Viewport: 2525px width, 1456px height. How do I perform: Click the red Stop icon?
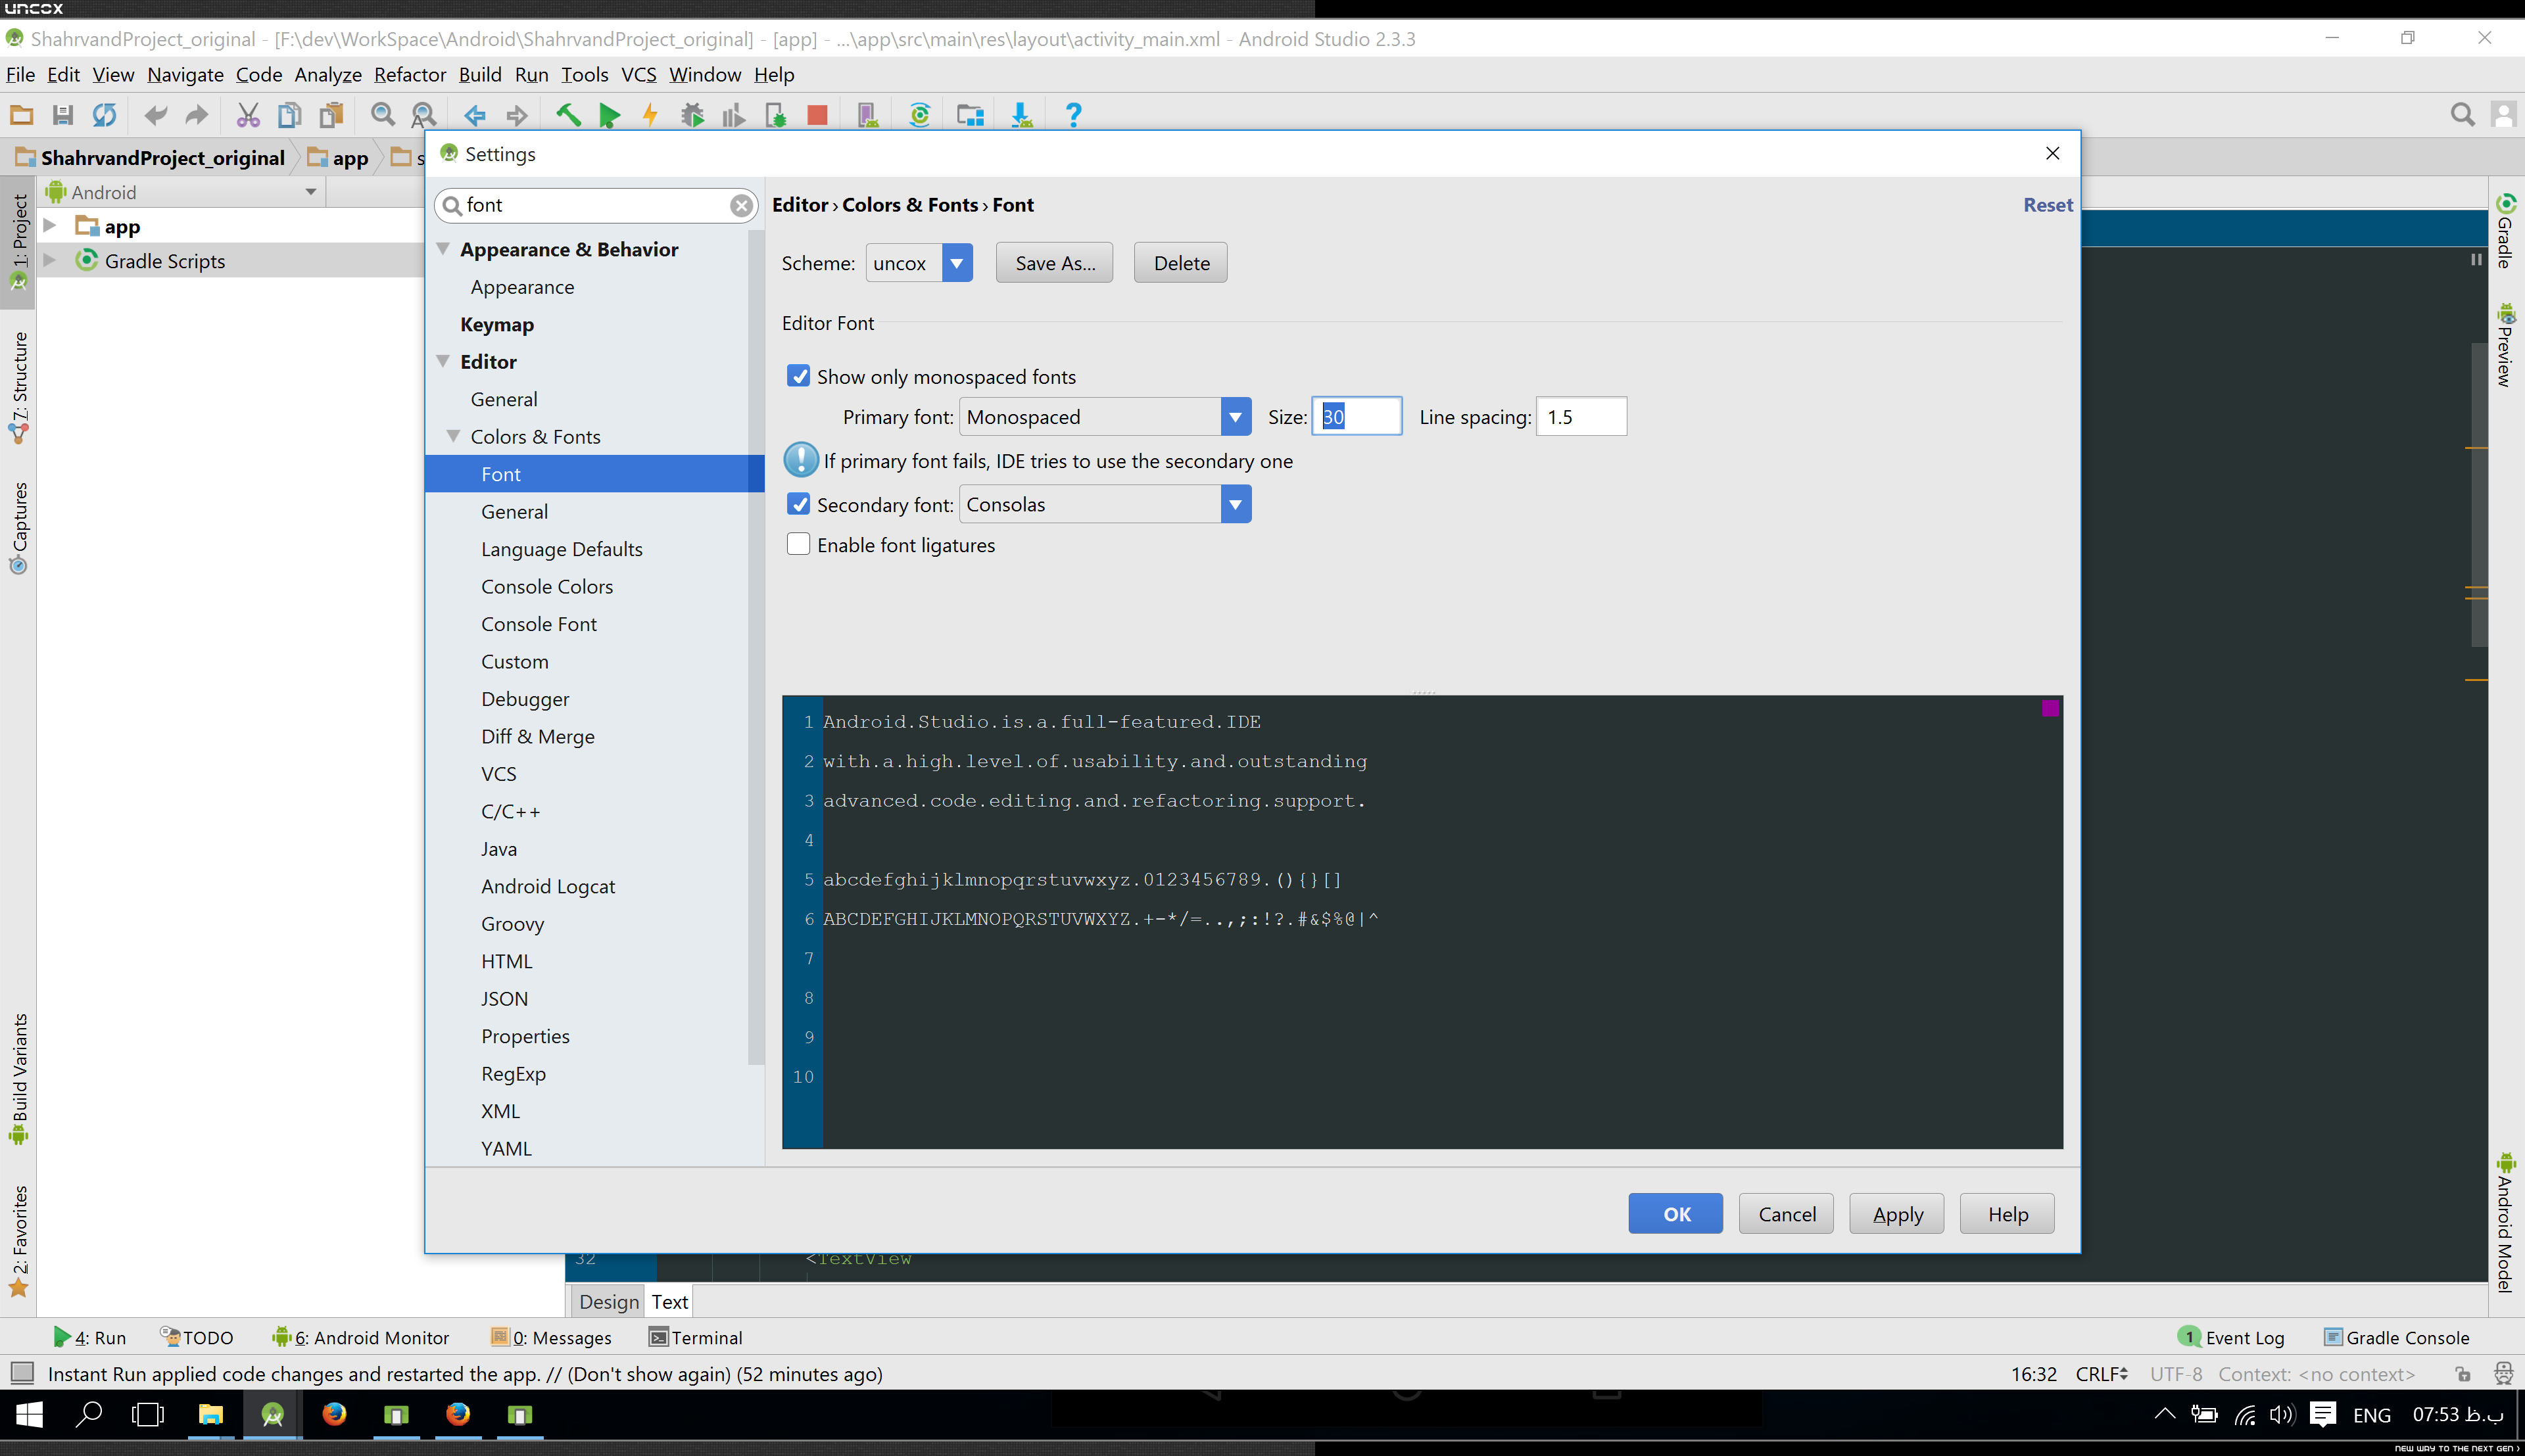click(817, 115)
